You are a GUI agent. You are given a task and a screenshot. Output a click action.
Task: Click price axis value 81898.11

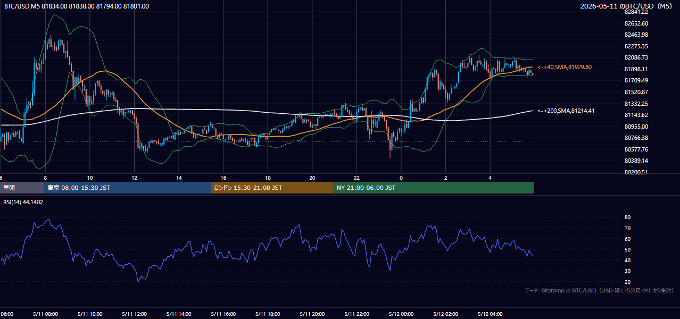636,69
